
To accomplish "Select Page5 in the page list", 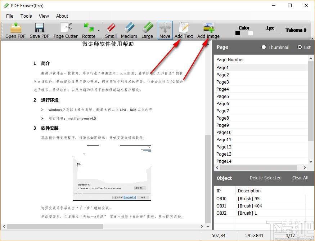I will [261, 97].
